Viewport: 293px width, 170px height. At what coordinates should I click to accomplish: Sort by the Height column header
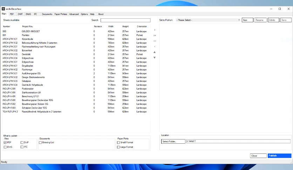[125, 26]
